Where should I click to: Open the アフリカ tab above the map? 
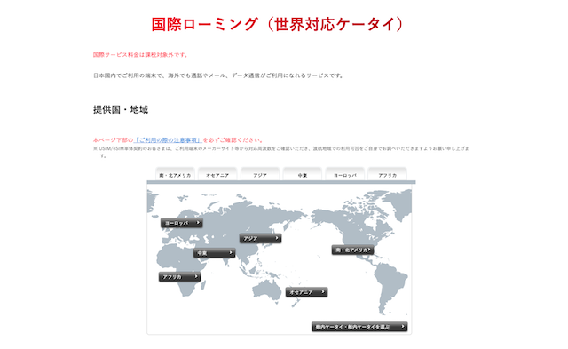pos(387,174)
